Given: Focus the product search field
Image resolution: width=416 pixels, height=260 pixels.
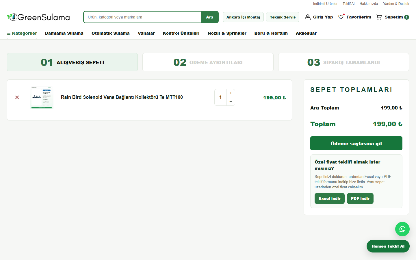Looking at the screenshot, I should tap(142, 17).
